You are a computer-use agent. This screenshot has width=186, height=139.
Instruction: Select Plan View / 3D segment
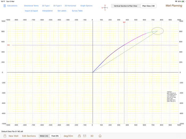coord(148,6)
